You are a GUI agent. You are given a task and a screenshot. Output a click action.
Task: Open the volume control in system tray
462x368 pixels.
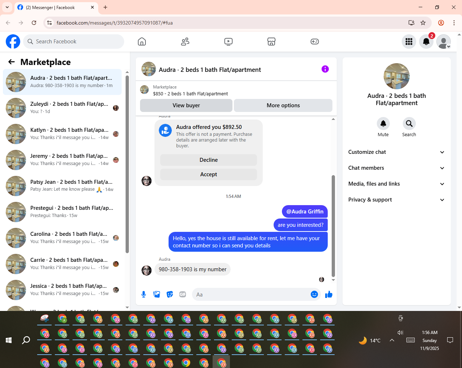400,333
